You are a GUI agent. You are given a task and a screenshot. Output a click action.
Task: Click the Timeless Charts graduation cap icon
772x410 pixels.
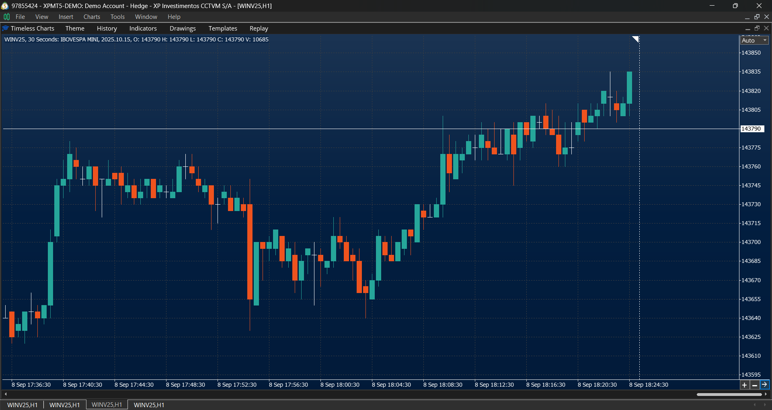[x=5, y=29]
